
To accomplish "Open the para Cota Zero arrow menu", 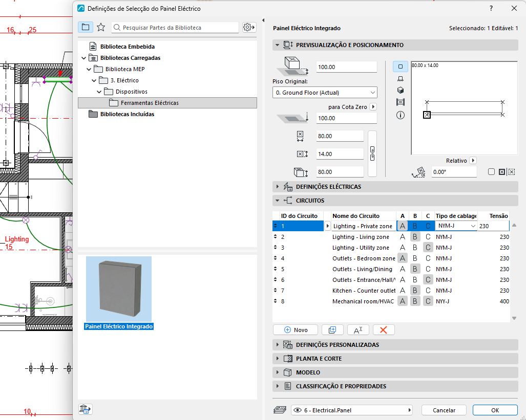I will [373, 106].
